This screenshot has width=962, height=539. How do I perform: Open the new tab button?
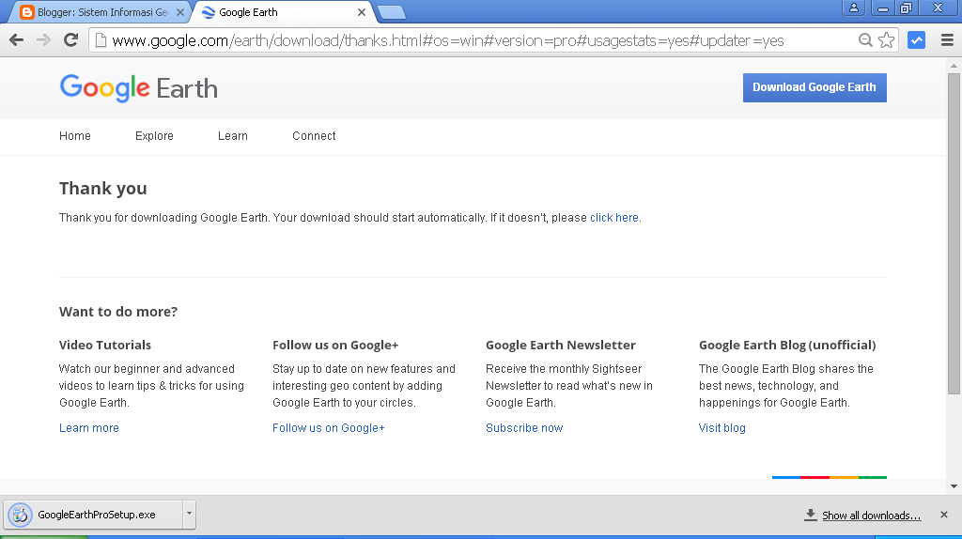tap(391, 12)
